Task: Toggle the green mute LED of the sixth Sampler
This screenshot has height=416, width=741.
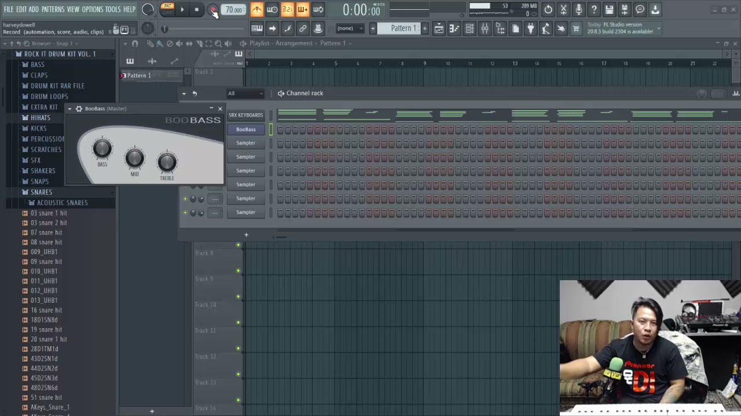Action: point(185,212)
